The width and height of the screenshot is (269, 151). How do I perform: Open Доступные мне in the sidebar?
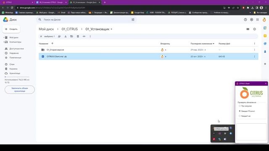16,49
